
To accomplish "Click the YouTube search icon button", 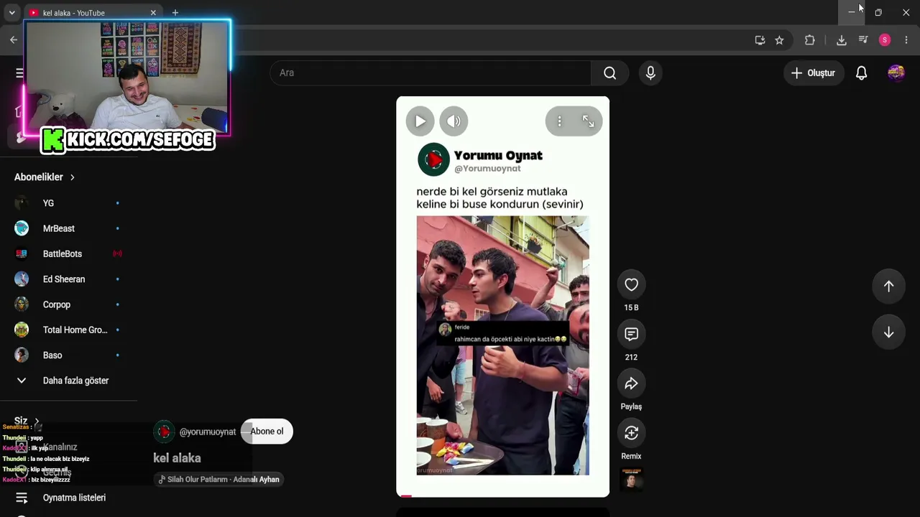I will (609, 73).
